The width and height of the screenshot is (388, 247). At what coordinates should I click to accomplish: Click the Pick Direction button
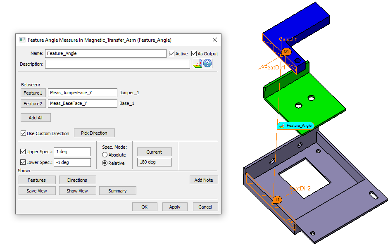94,133
